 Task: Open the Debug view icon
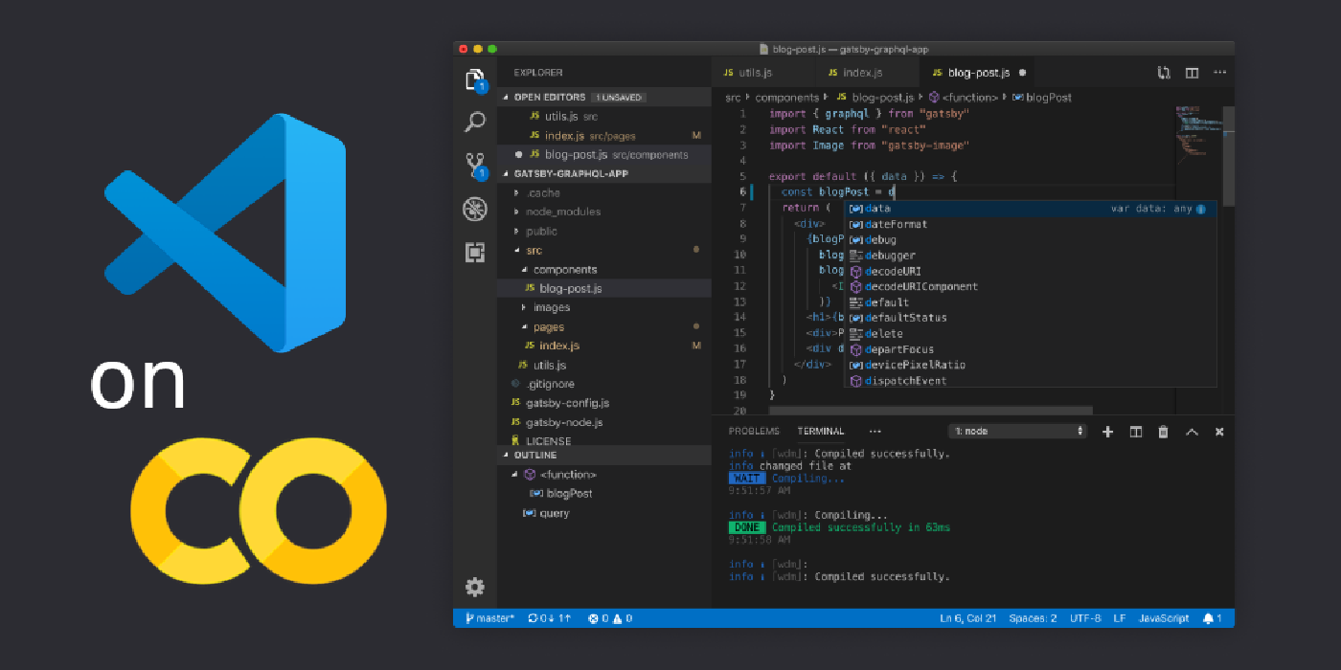click(x=475, y=209)
